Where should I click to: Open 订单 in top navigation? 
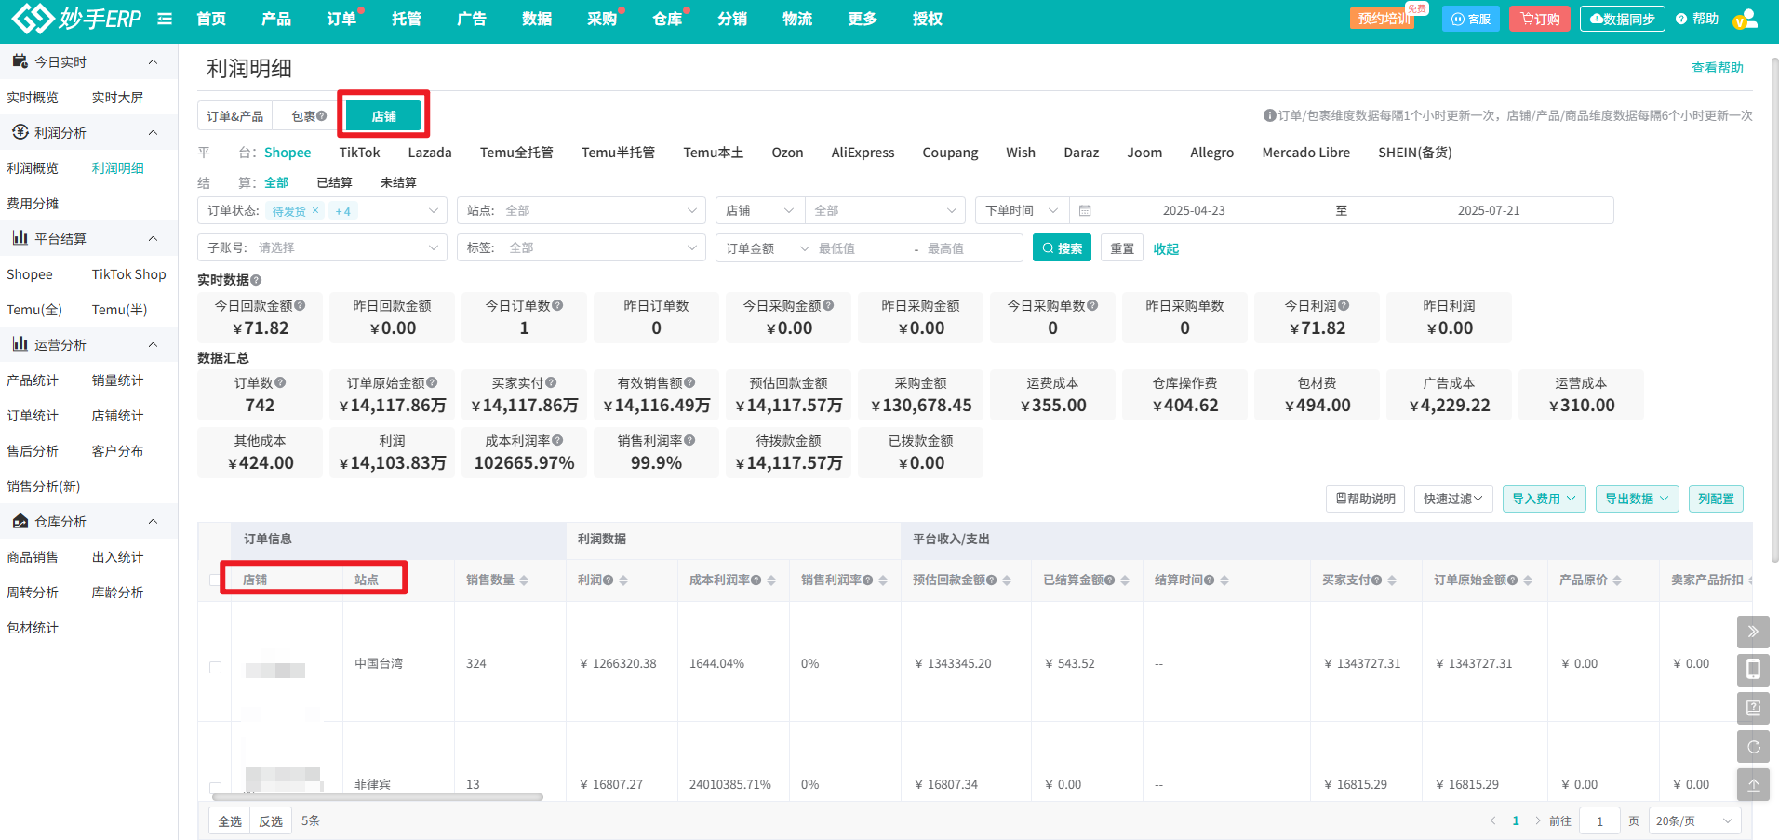[341, 19]
